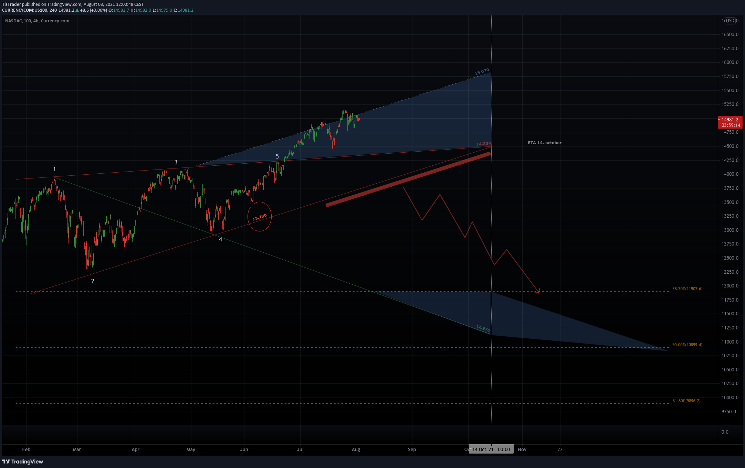745x468 pixels.
Task: Click the CURRENCYCOM:US100 symbol in header
Action: (x=25, y=10)
